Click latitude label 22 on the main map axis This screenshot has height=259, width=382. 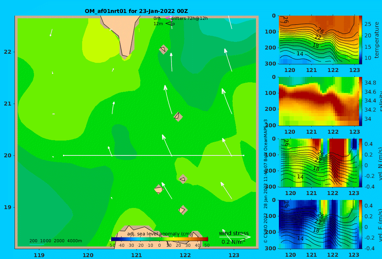click(x=8, y=52)
